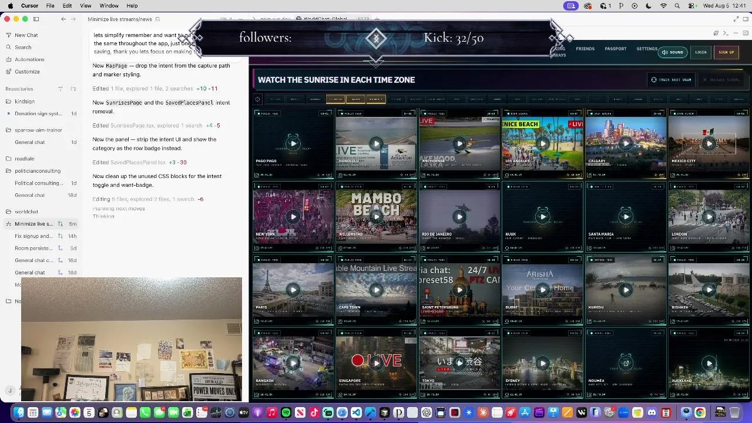Play the Honolulu live stream
Image resolution: width=752 pixels, height=423 pixels.
(x=376, y=143)
